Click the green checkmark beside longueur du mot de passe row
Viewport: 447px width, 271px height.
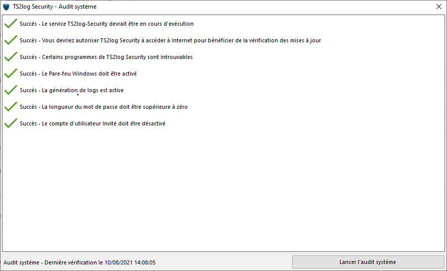pyautogui.click(x=11, y=107)
